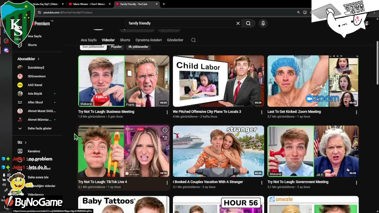Close the Mario Winans tab

coord(110,4)
